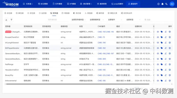Viewport: 177px width, 98px height.
Task: Edit the ChangeR... row with the pencil icon
Action: (x=166, y=32)
